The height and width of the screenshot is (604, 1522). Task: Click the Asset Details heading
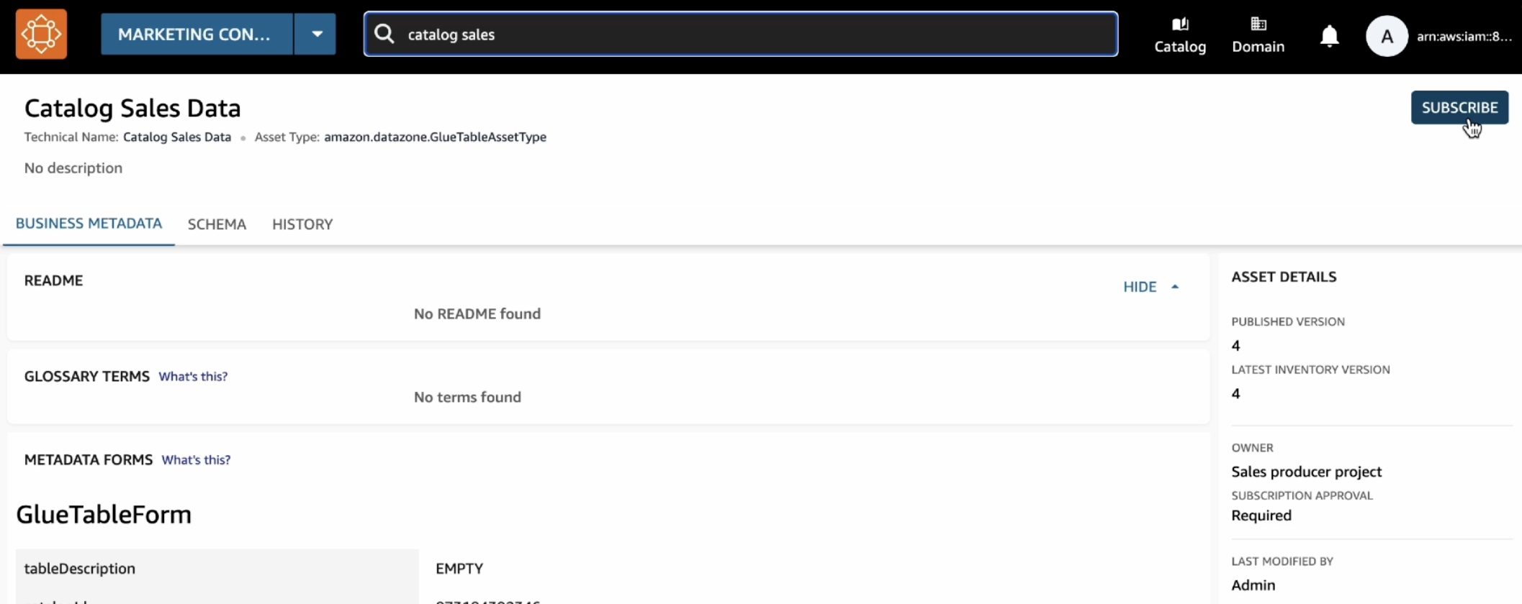coord(1284,277)
